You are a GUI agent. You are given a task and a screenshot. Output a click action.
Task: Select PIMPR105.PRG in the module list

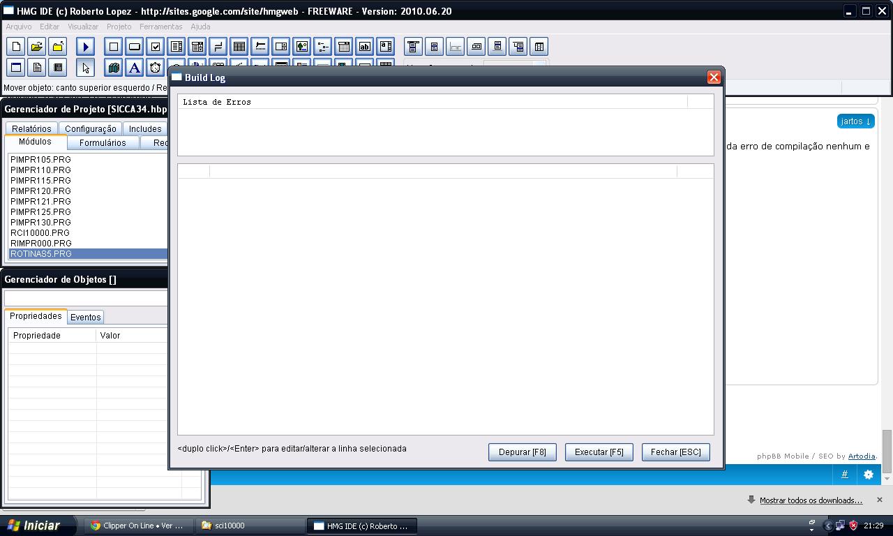[89, 159]
